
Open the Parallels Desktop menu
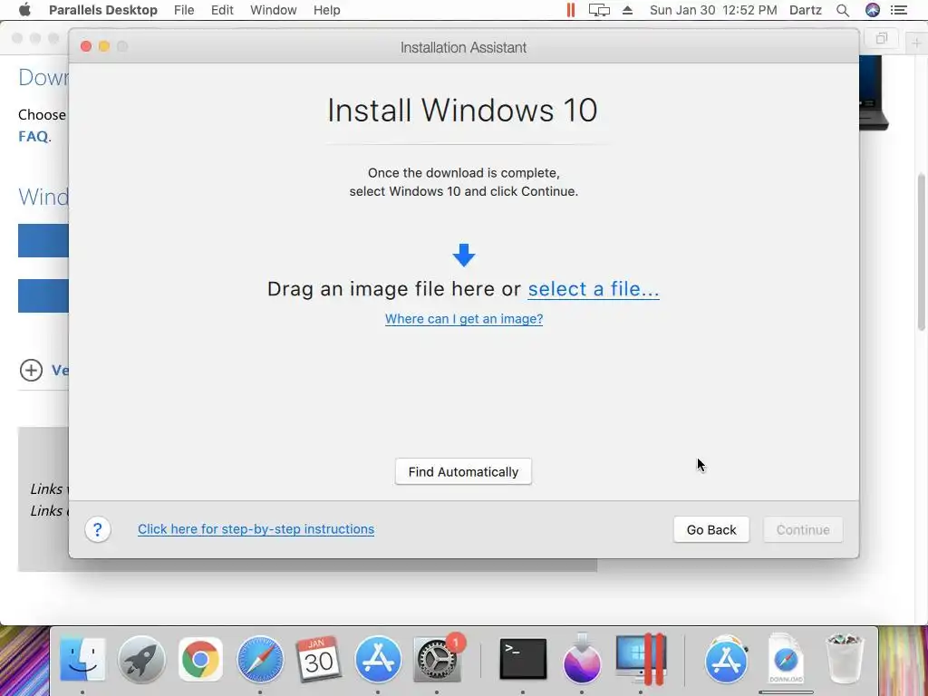(x=103, y=10)
